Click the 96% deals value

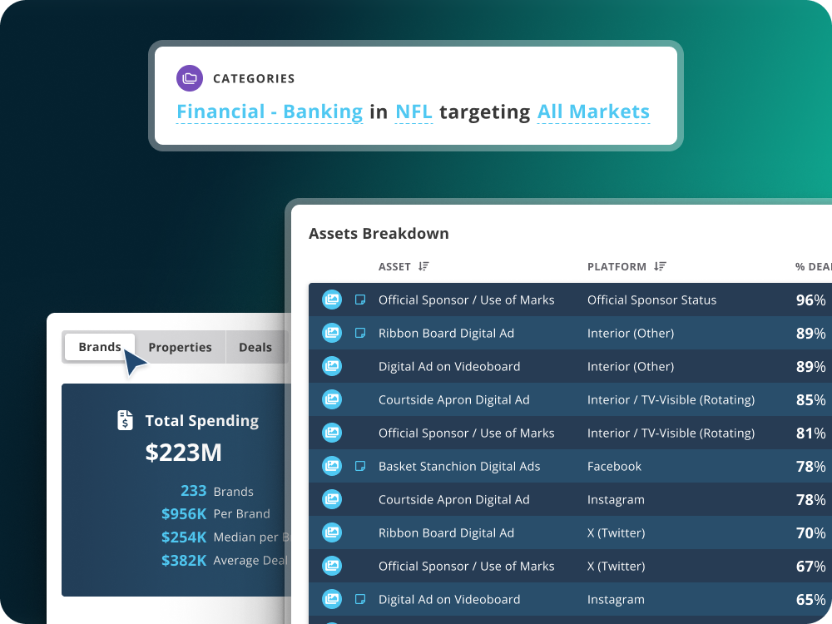810,300
